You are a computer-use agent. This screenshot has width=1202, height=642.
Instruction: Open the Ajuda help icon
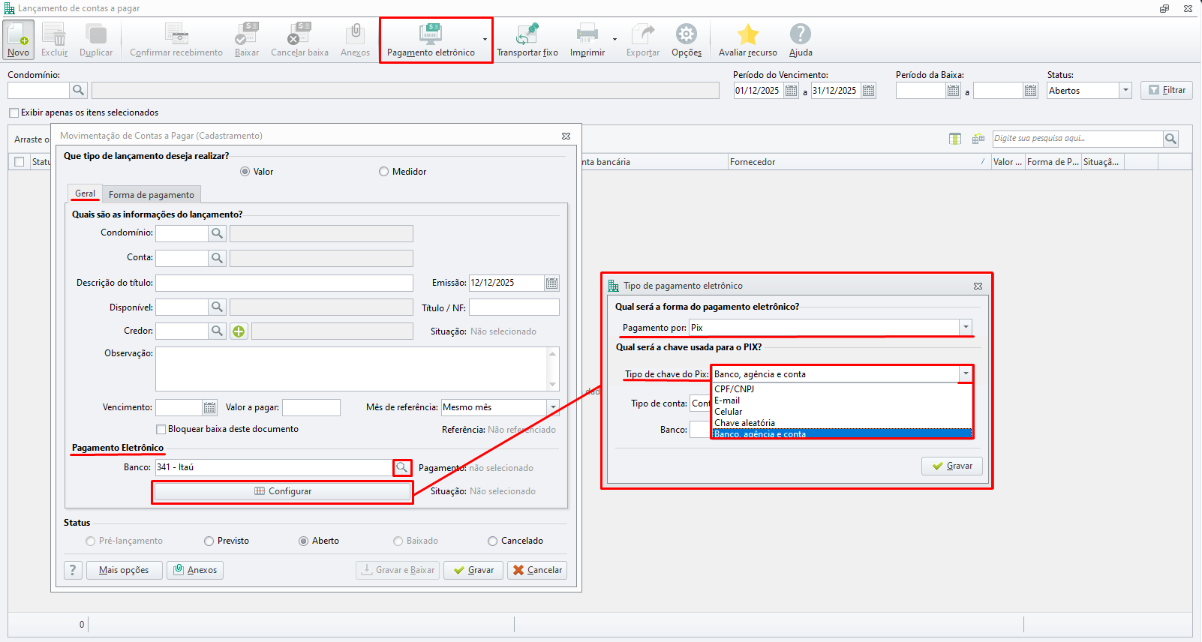pyautogui.click(x=800, y=35)
